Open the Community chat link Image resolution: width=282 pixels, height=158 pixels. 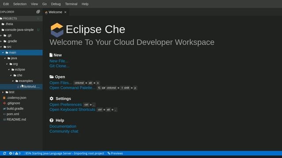point(64,131)
